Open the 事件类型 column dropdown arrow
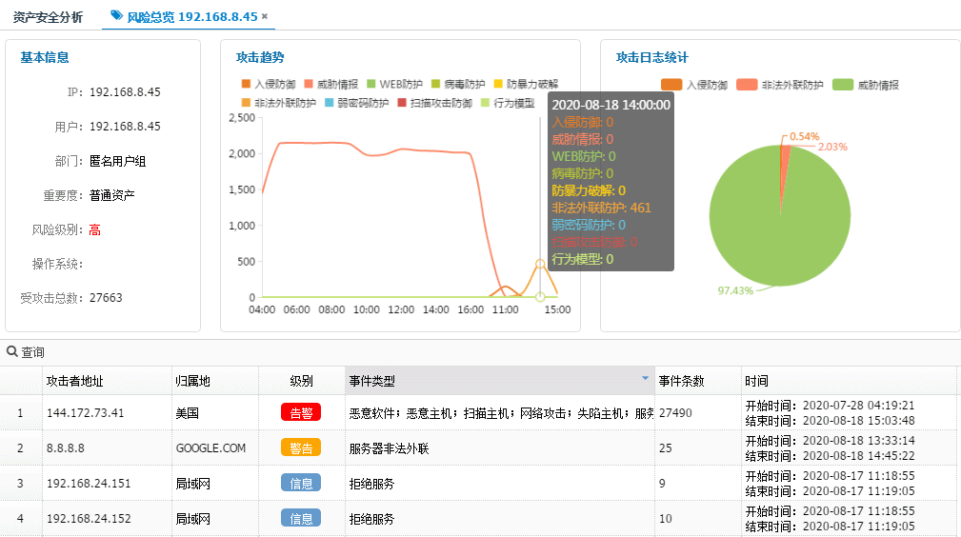This screenshot has height=537, width=961. (x=645, y=379)
